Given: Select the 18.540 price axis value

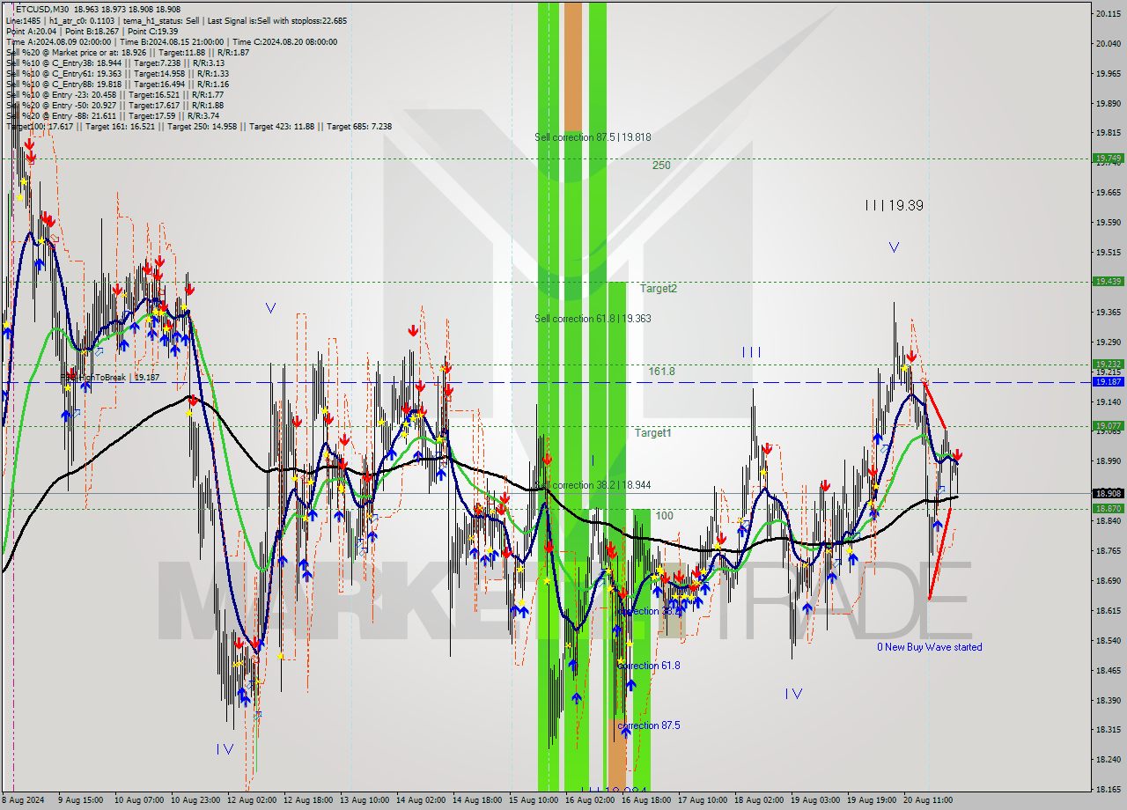Looking at the screenshot, I should [x=1108, y=640].
